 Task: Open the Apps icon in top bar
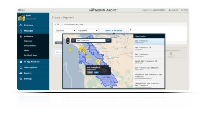(20, 10)
